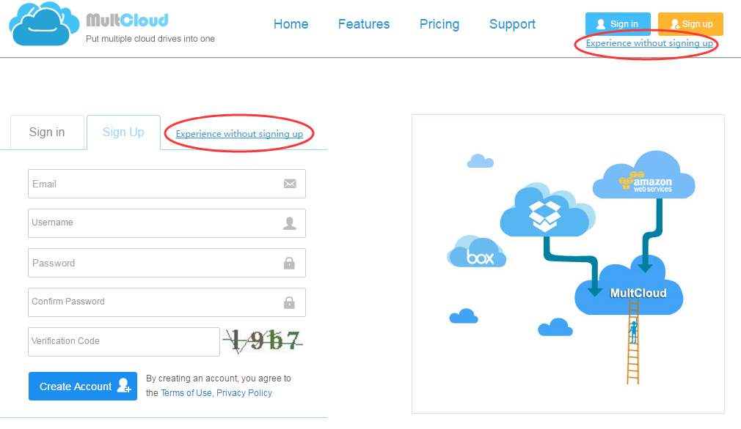The width and height of the screenshot is (741, 429).
Task: Open the Terms of Use link
Action: (x=186, y=392)
